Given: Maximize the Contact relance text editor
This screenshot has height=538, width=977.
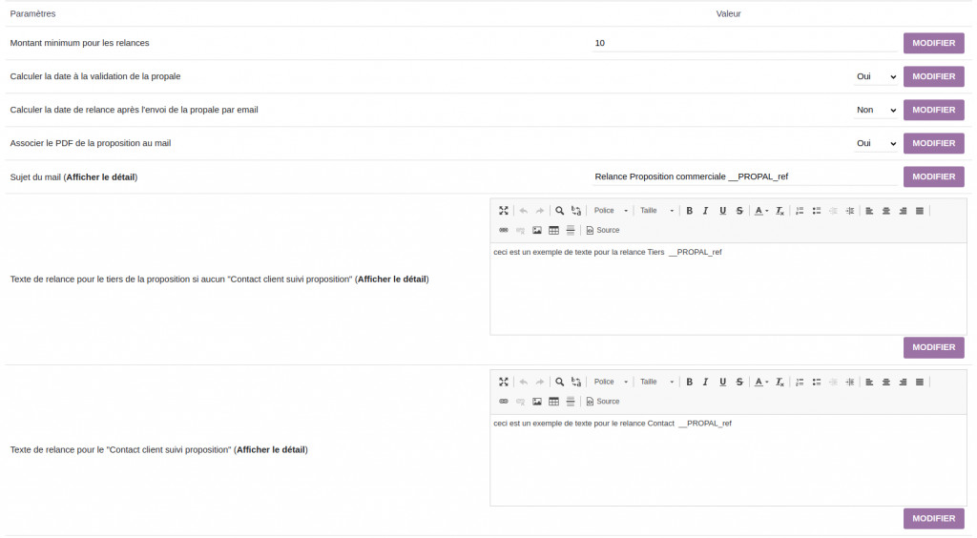Looking at the screenshot, I should tap(504, 382).
